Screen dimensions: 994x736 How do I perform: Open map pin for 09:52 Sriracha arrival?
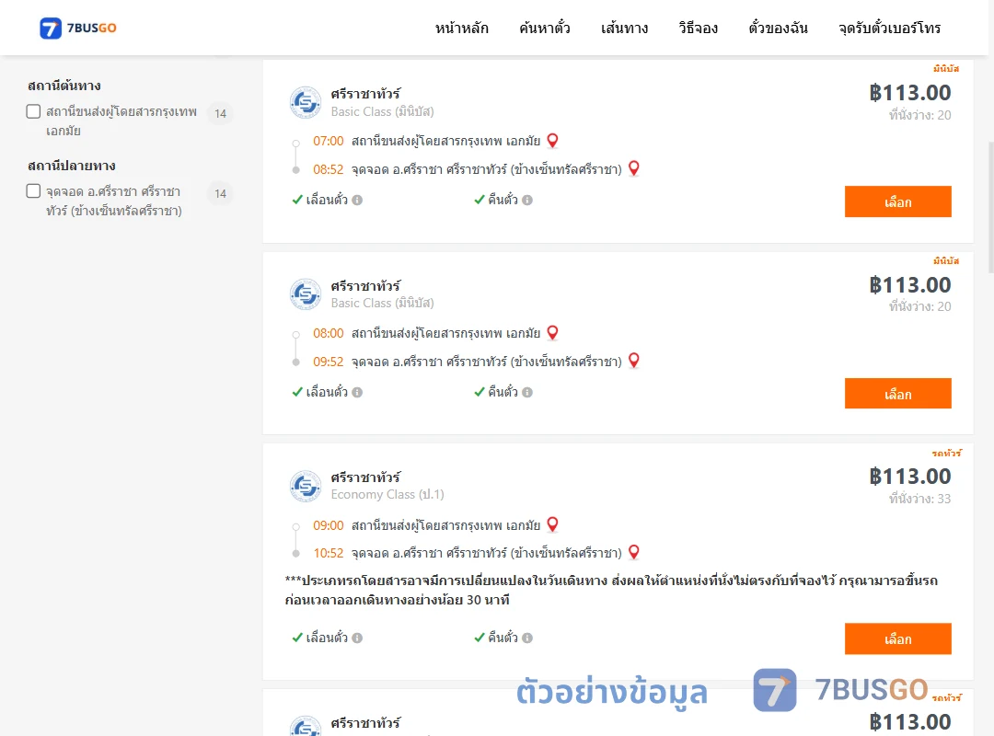click(634, 361)
